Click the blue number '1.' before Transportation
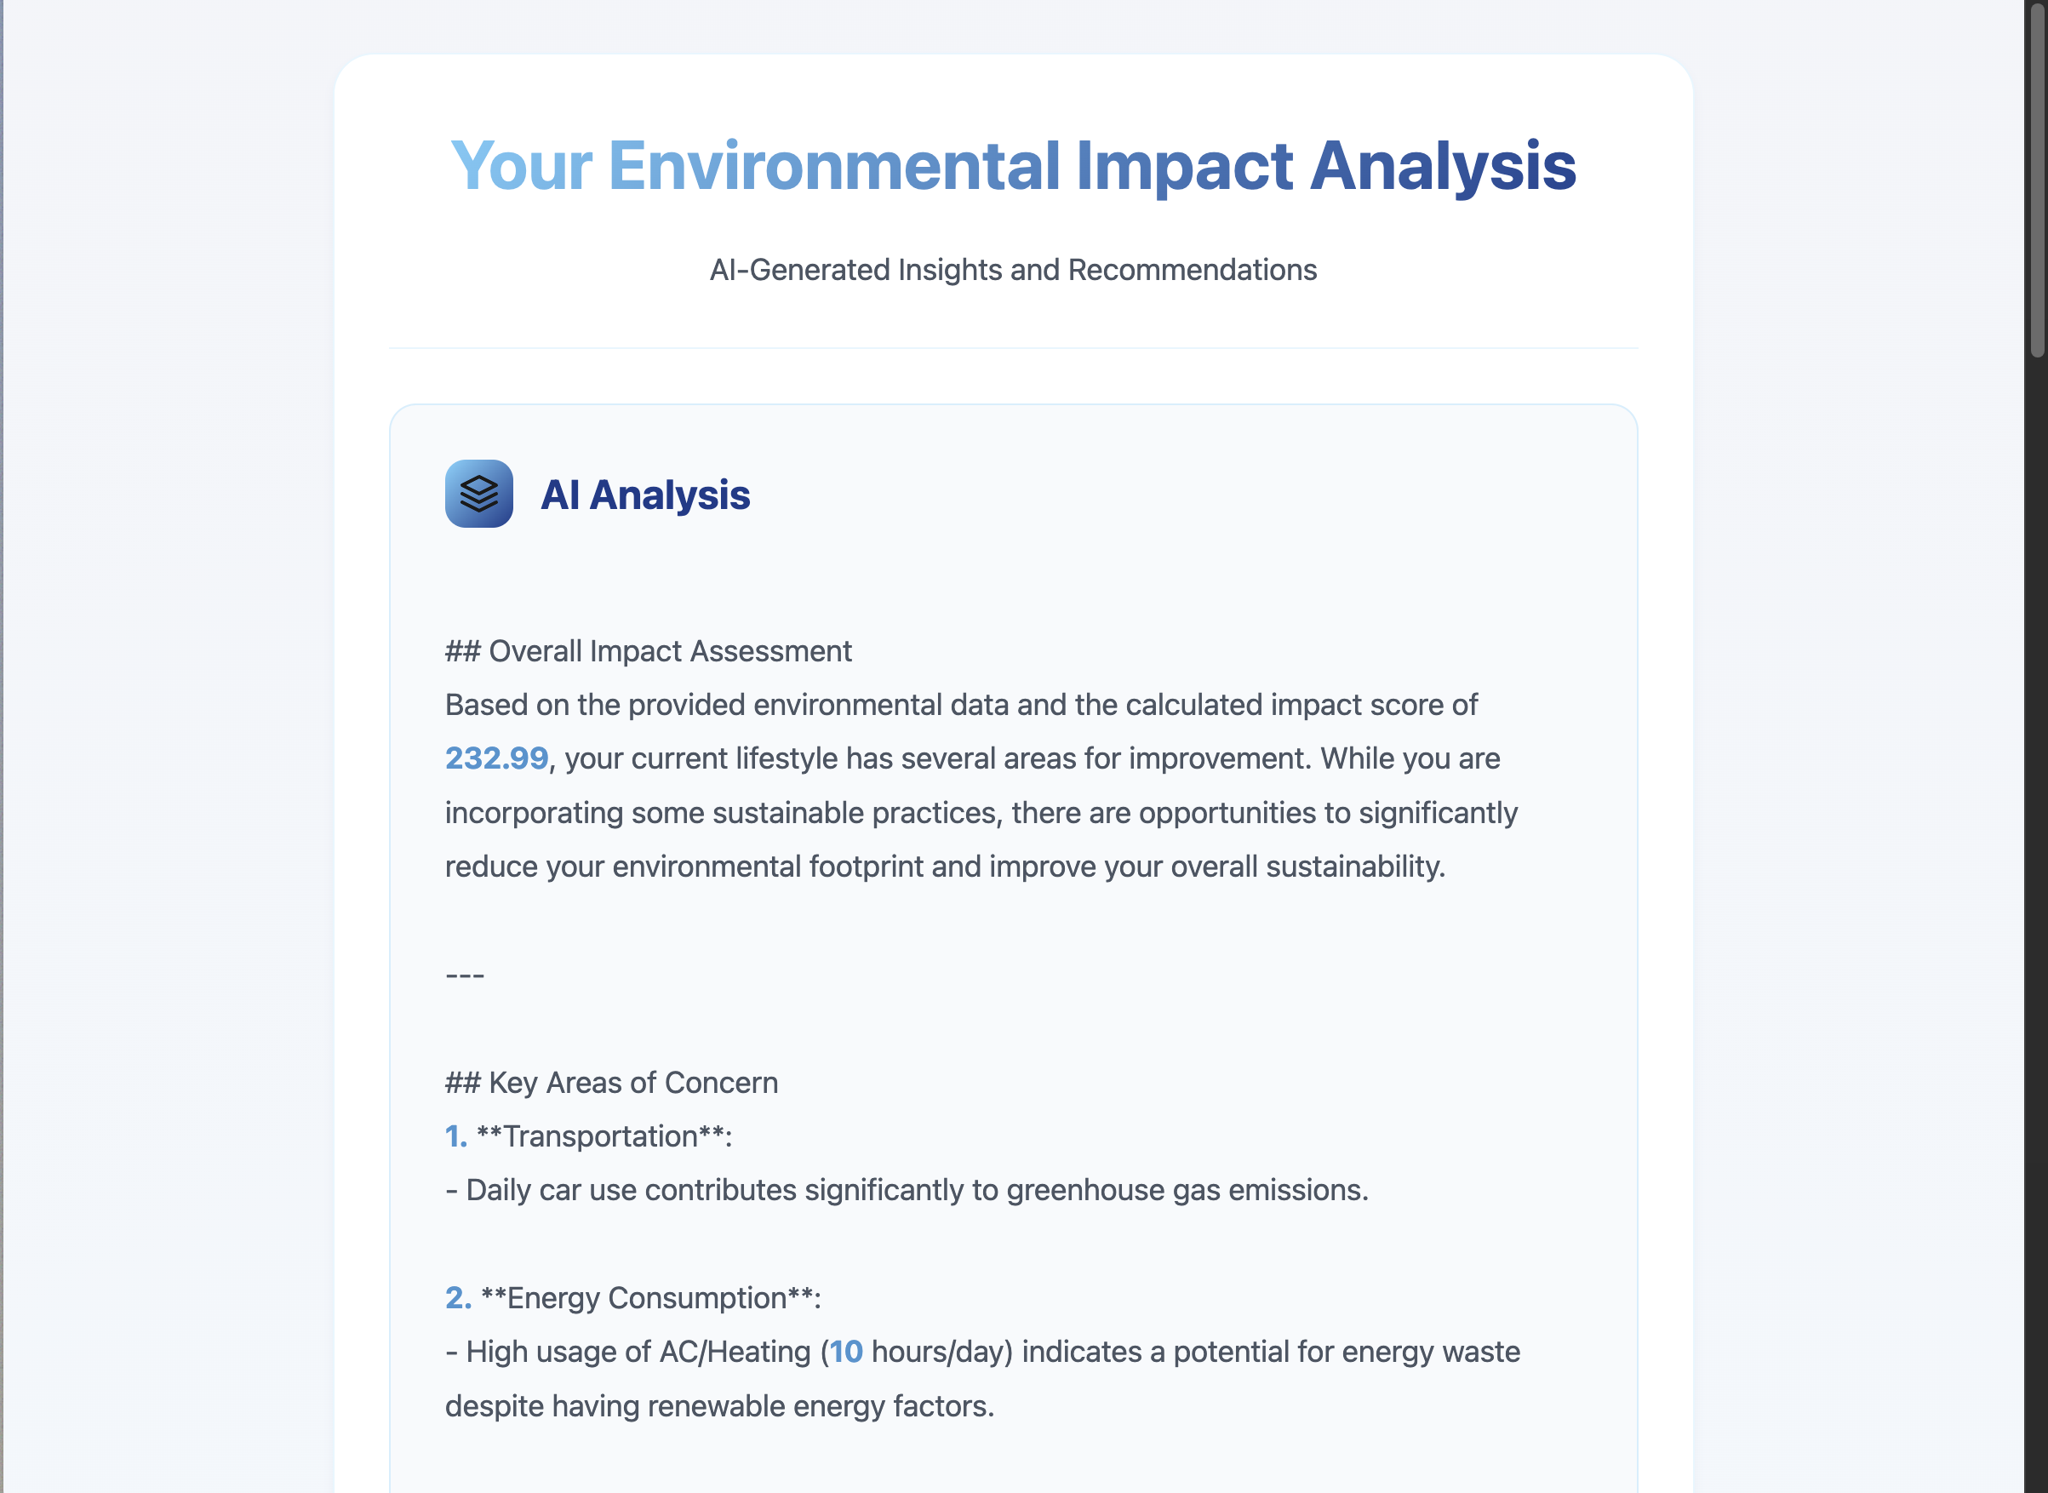This screenshot has height=1493, width=2048. pos(455,1136)
